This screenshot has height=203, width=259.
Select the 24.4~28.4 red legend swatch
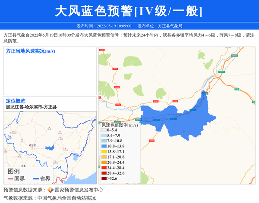(104, 168)
